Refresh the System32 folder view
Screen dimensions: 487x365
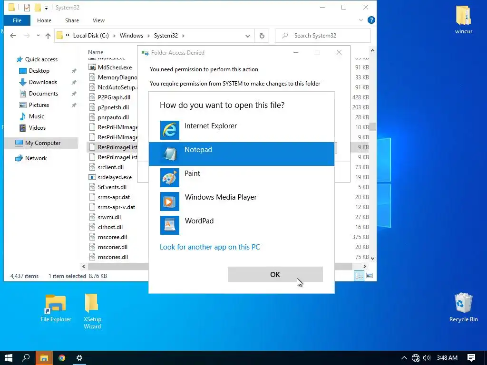(262, 36)
